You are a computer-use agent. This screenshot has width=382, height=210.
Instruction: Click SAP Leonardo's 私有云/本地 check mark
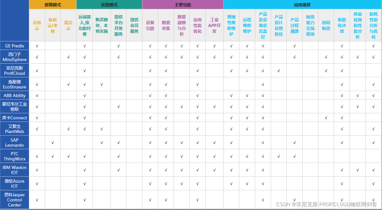point(53,143)
